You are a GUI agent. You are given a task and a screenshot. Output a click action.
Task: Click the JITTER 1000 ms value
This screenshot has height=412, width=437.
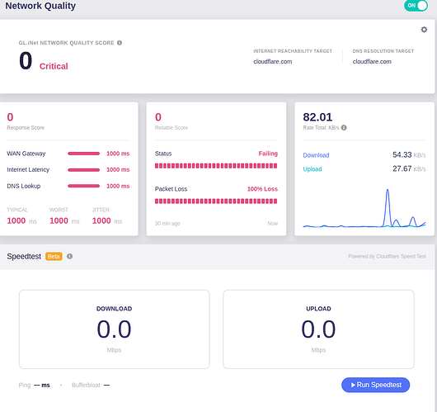107,221
